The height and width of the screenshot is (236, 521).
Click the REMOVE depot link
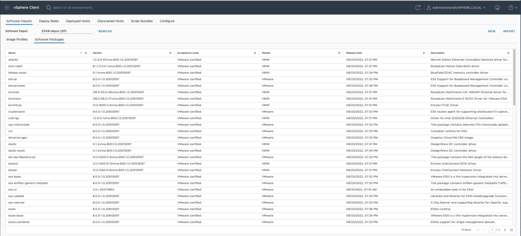click(x=105, y=31)
